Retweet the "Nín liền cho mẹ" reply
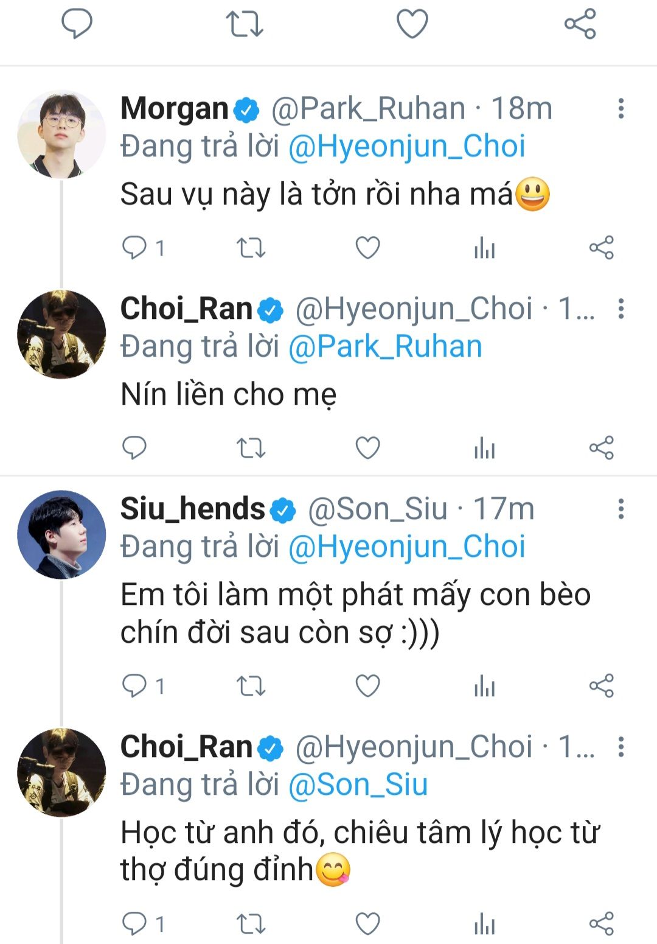This screenshot has width=657, height=944. pos(251,448)
